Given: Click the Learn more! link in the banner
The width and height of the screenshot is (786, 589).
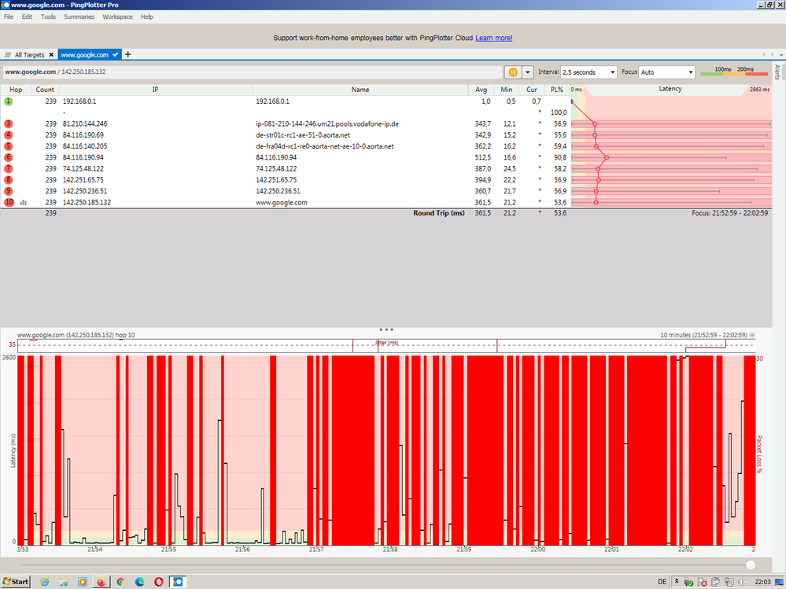Looking at the screenshot, I should tap(494, 37).
